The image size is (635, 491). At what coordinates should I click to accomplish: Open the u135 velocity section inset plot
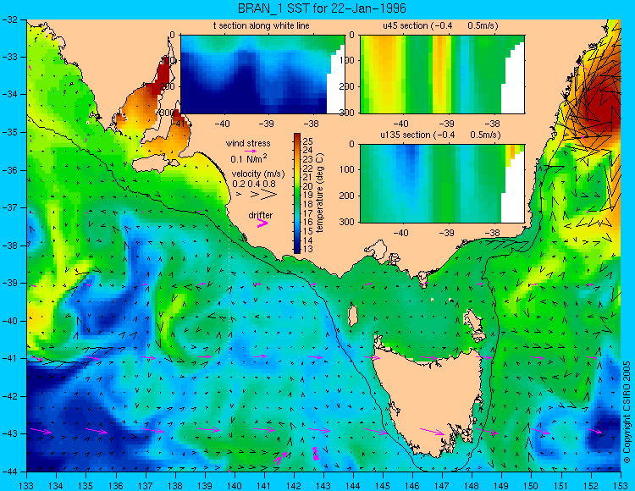pos(442,184)
